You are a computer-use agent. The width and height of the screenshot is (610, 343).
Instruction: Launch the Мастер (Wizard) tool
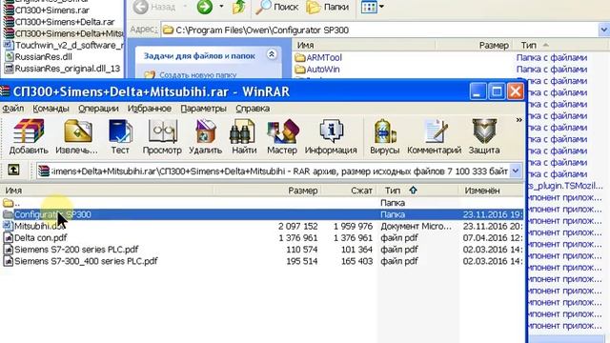pyautogui.click(x=282, y=136)
